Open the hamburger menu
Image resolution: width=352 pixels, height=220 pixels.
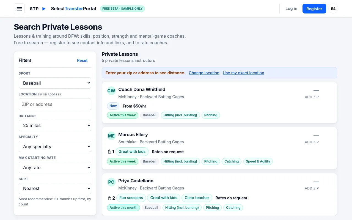(x=19, y=9)
